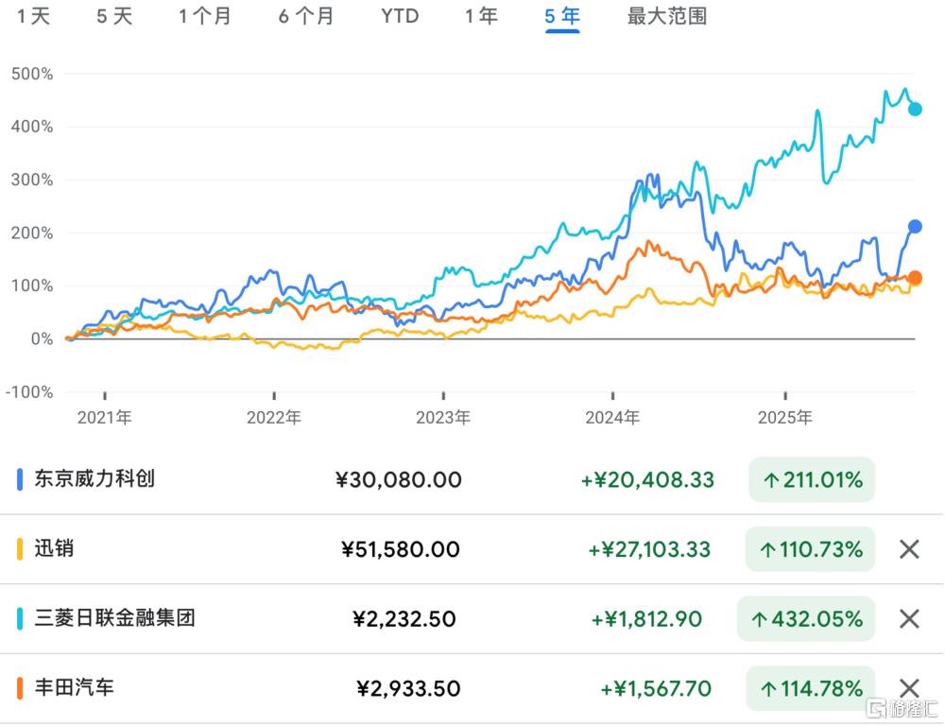Remove 三菱日联金融集团 from the comparison
Viewport: 945px width, 726px height.
click(x=908, y=619)
